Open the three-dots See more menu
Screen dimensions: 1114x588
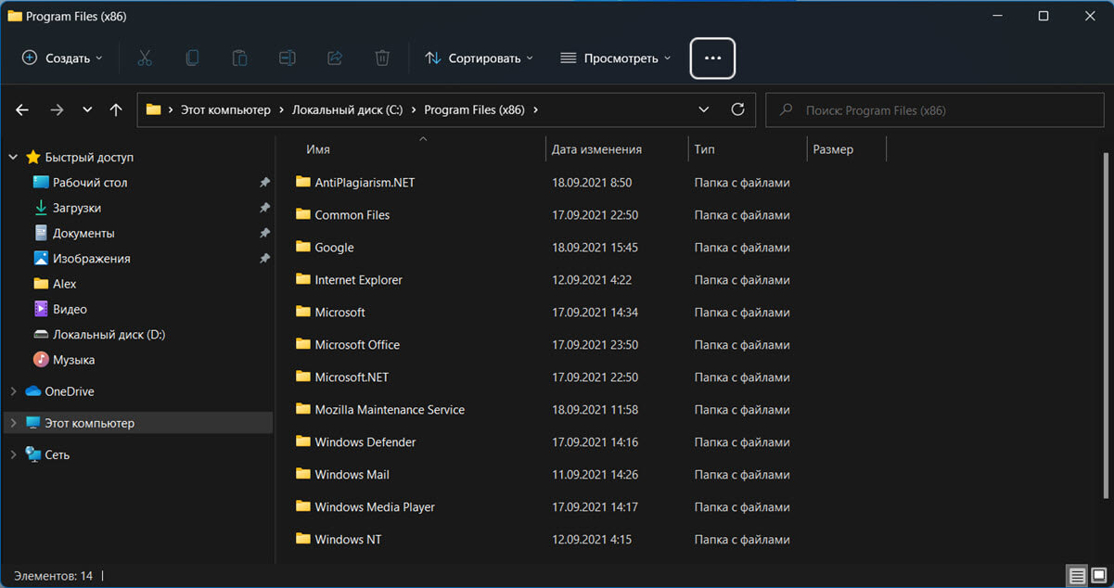712,58
